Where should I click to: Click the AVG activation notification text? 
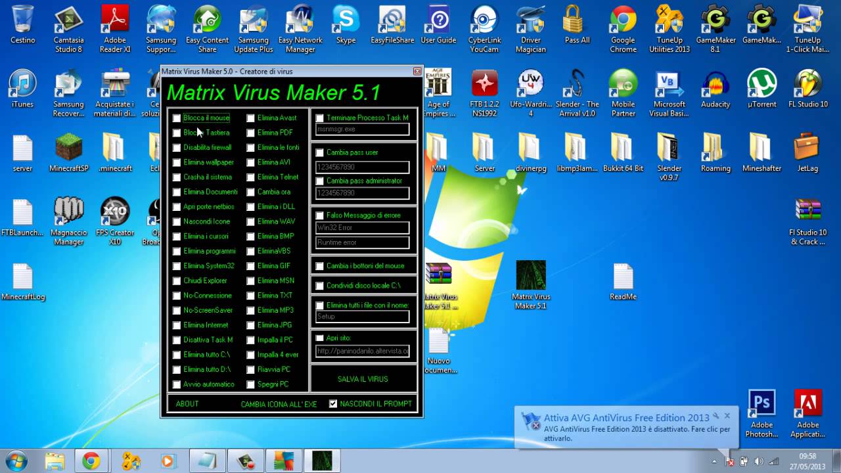coord(637,434)
